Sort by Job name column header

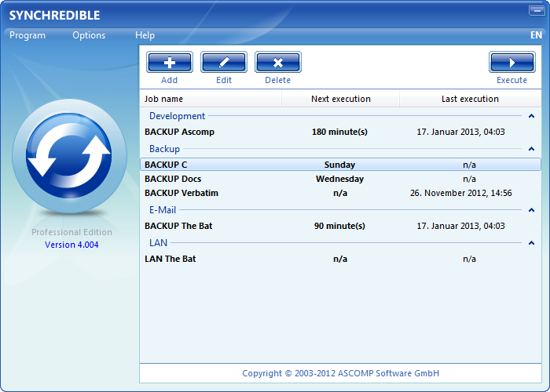211,99
